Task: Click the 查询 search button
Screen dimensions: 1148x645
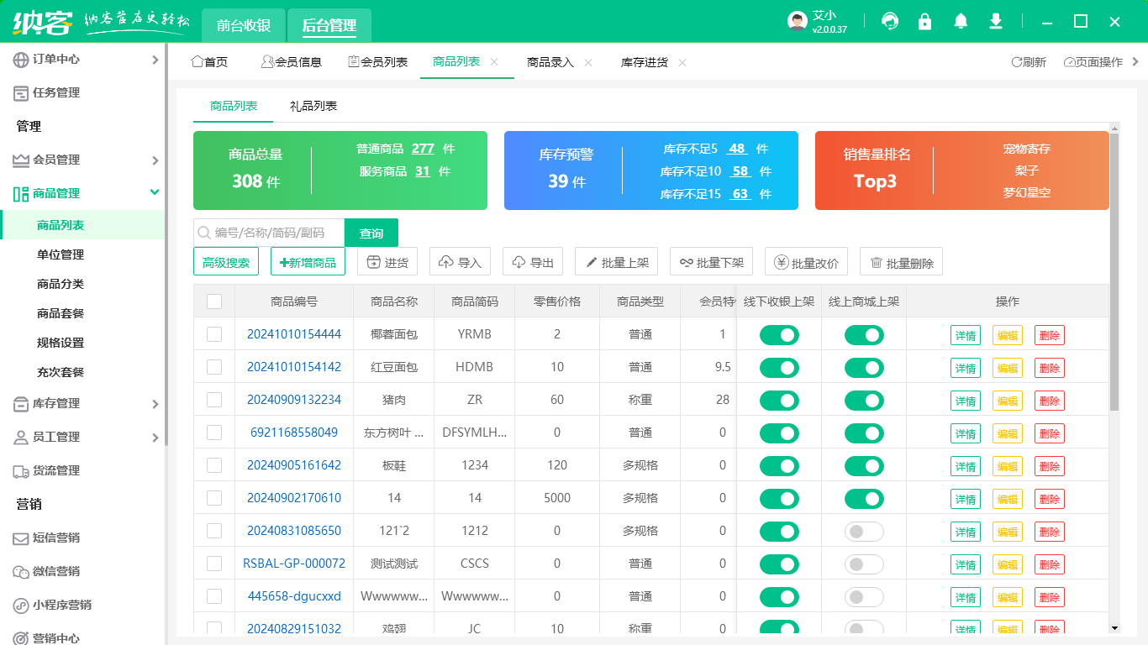Action: point(371,233)
